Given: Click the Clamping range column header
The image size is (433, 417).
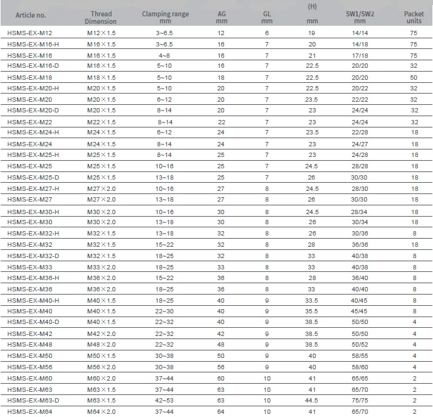Looking at the screenshot, I should click(x=165, y=18).
